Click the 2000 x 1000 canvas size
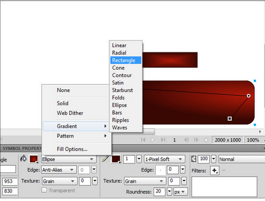 pyautogui.click(x=228, y=140)
